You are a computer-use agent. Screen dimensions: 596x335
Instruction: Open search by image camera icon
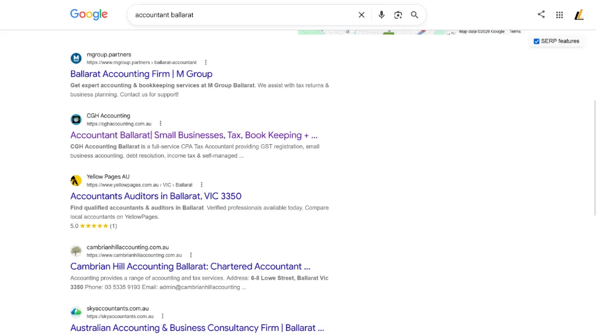point(398,15)
